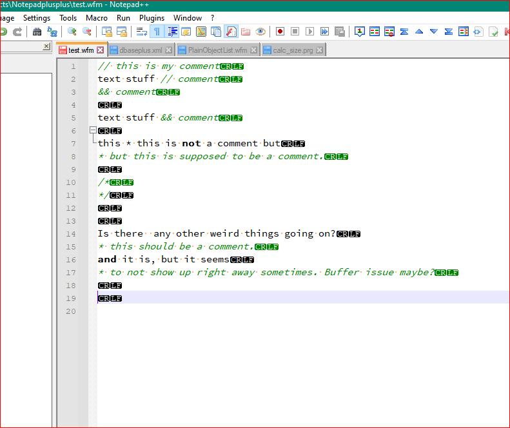Open the Window menu
Viewport: 510px width, 428px height.
tap(188, 18)
